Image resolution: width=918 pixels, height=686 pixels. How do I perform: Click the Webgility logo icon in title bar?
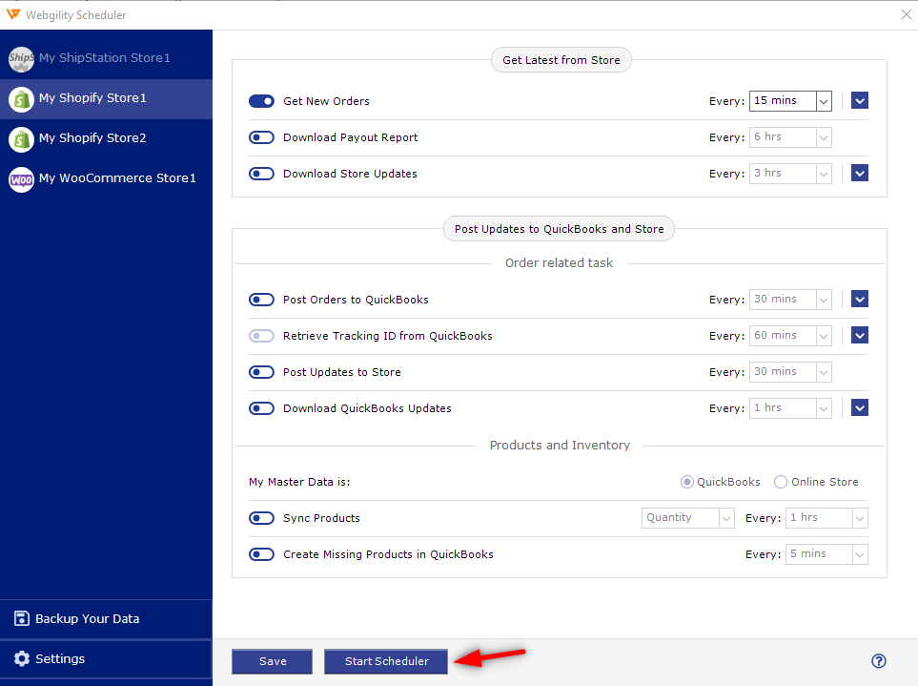pyautogui.click(x=13, y=14)
